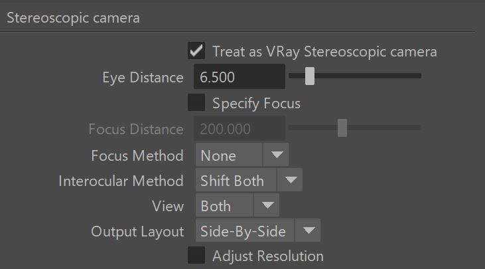Uncheck Treat as VRay Stereoscopic camera
This screenshot has width=485, height=269.
[x=196, y=50]
